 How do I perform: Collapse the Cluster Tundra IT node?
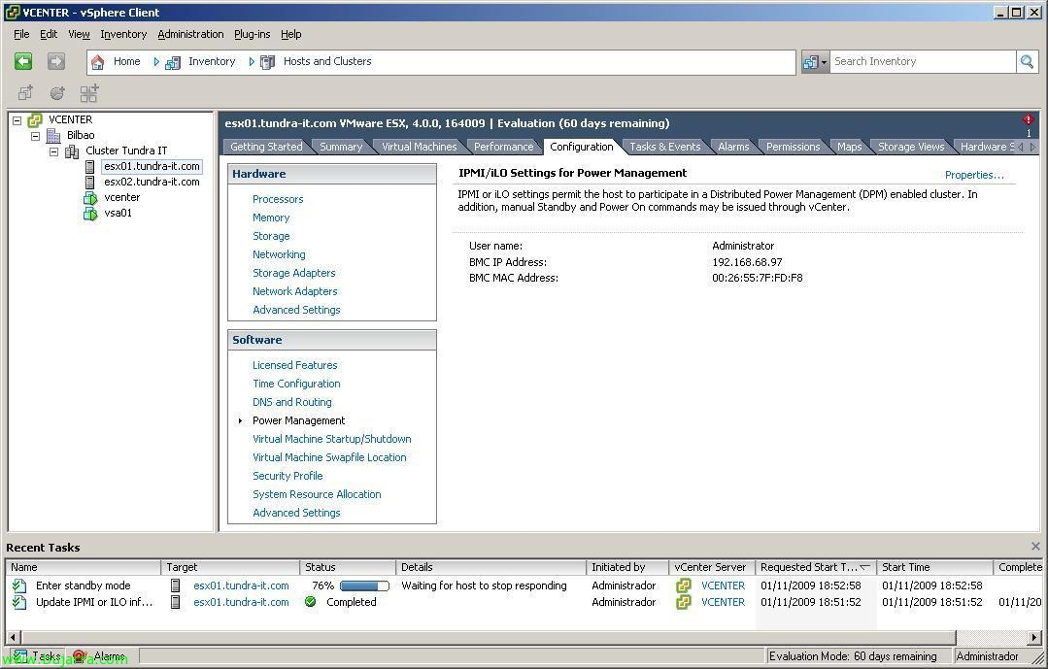coord(54,151)
